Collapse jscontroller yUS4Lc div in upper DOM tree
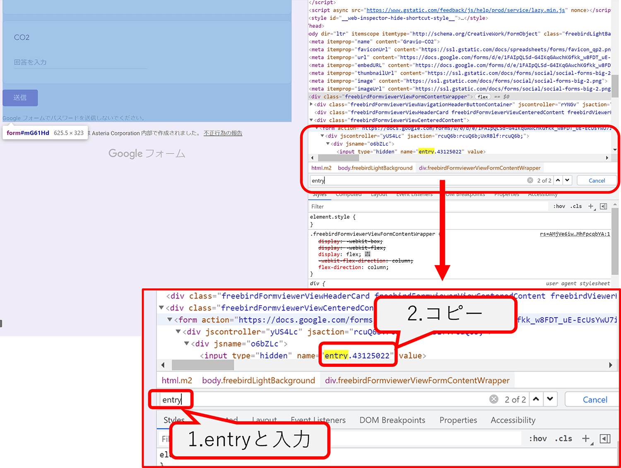Screen dimensions: 621x468 tap(323, 136)
